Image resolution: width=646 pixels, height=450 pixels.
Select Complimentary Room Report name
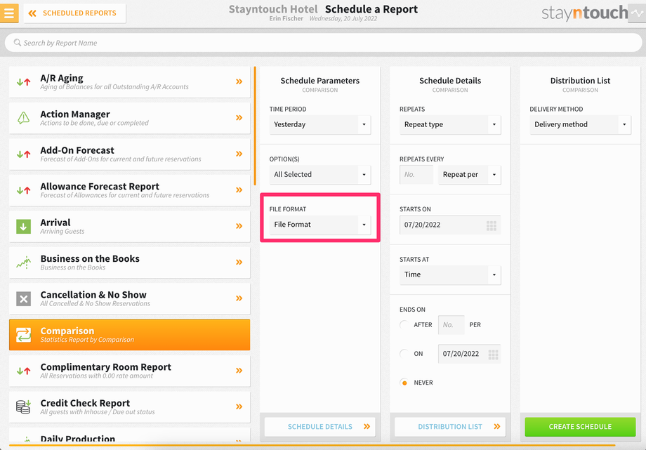(105, 367)
